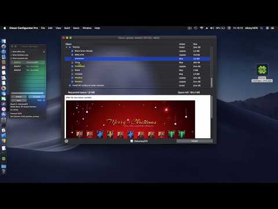Click the Install button in the installer
The height and width of the screenshot is (209, 278).
(x=195, y=141)
